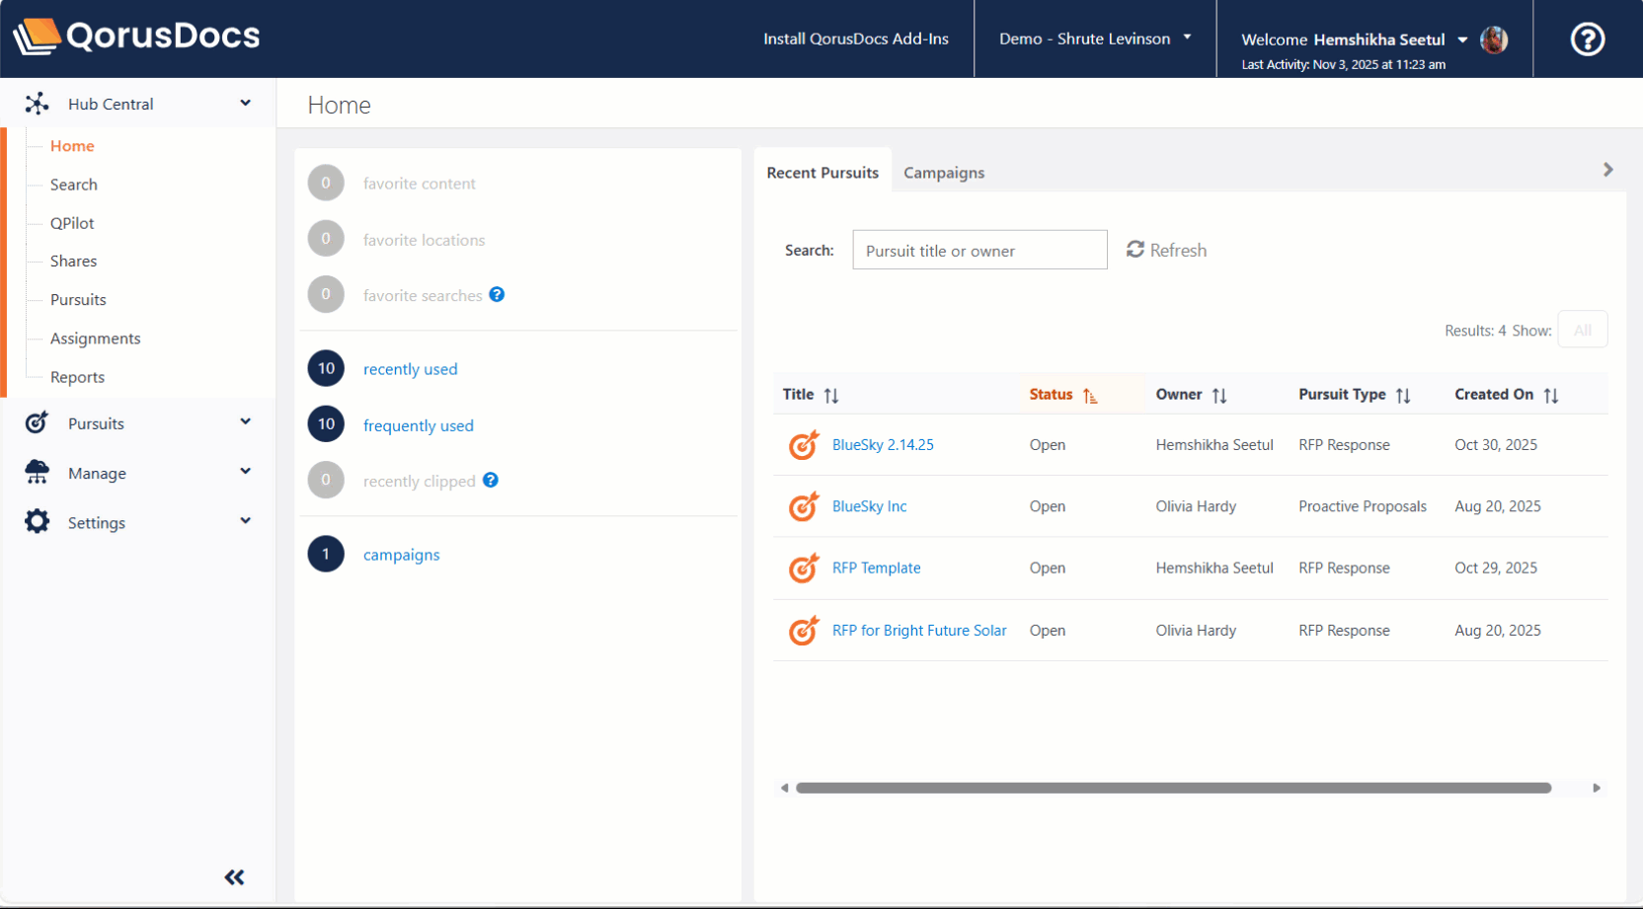
Task: Open the RFP for Bright Future Solar pursuit
Action: pyautogui.click(x=918, y=630)
